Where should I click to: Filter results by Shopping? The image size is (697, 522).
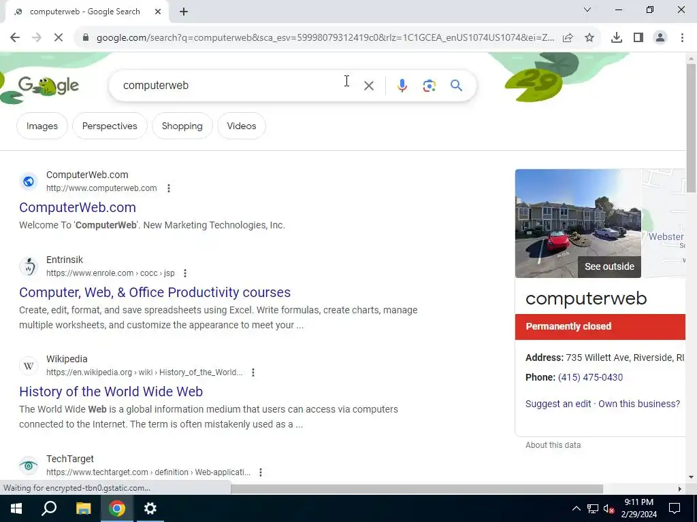pyautogui.click(x=182, y=126)
